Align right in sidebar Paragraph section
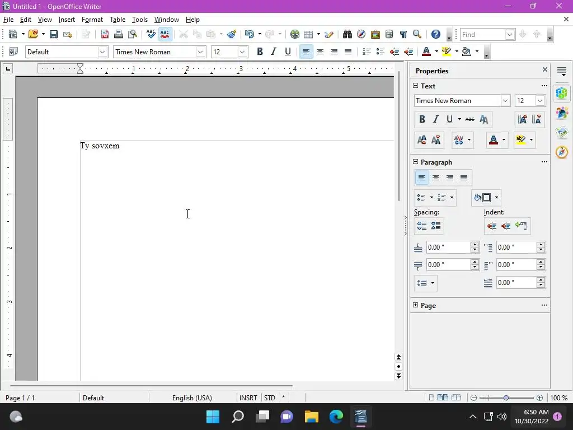 pyautogui.click(x=450, y=177)
